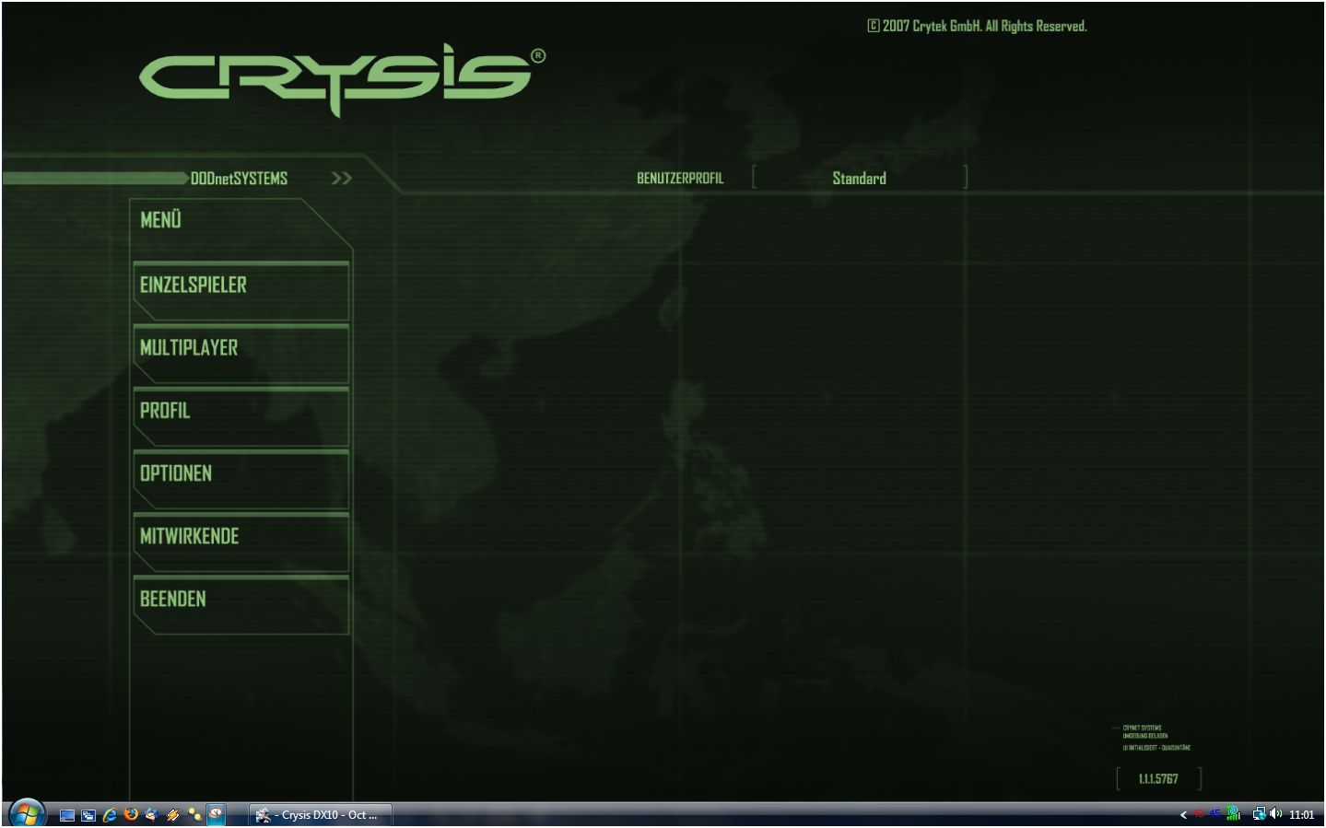Open the network connection tray icon
The image size is (1326, 828).
click(1259, 814)
